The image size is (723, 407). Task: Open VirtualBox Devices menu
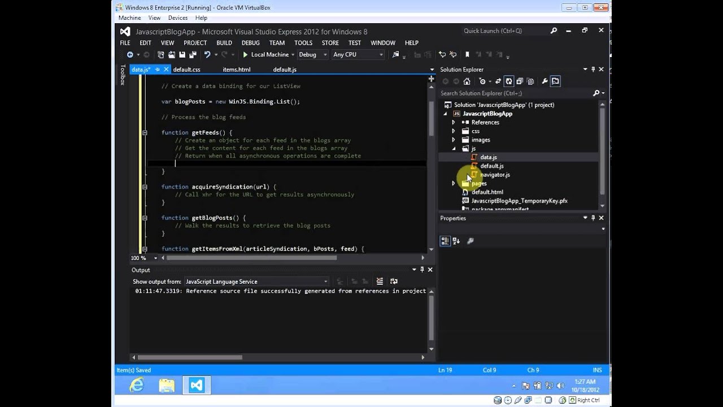(x=178, y=18)
